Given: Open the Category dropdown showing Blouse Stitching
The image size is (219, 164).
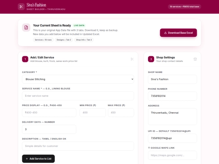Looking at the screenshot, I should coord(78,79).
